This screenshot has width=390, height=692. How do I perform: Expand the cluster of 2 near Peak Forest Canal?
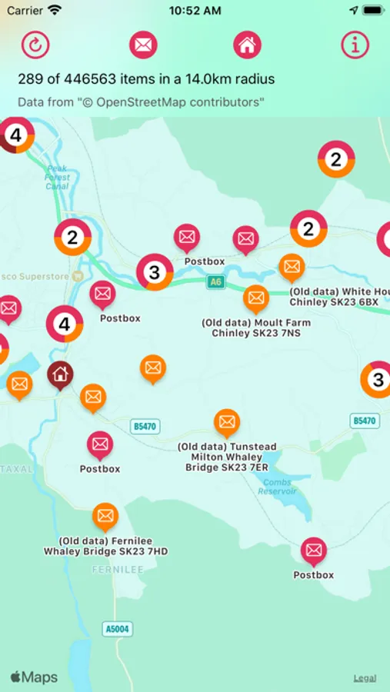pos(73,237)
